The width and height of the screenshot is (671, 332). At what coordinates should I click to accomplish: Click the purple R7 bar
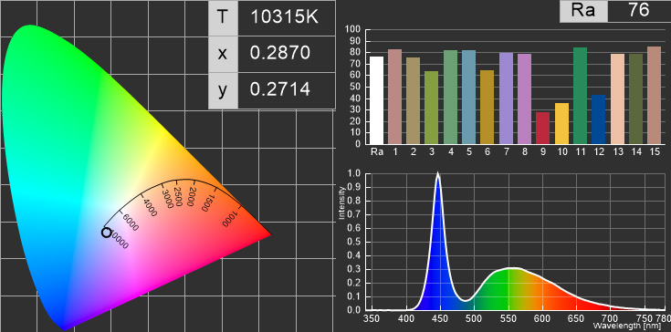click(506, 99)
